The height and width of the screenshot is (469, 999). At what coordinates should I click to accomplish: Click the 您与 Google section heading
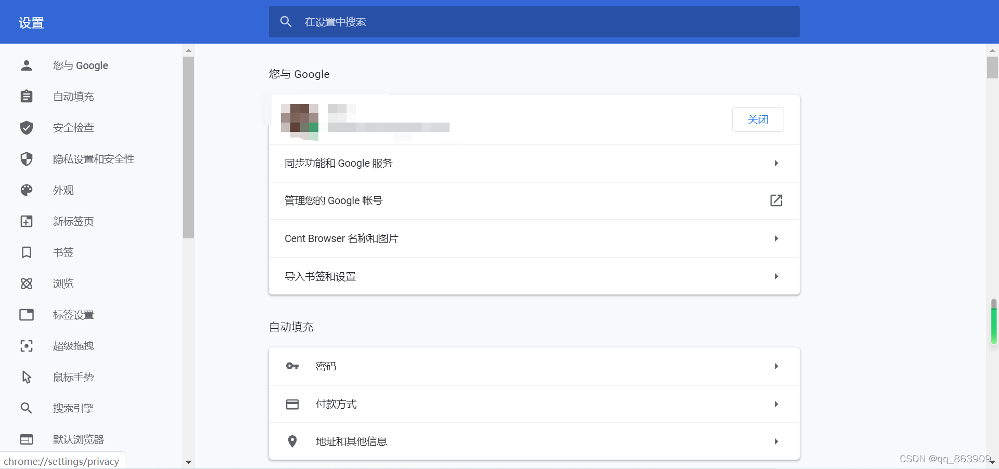(x=299, y=74)
